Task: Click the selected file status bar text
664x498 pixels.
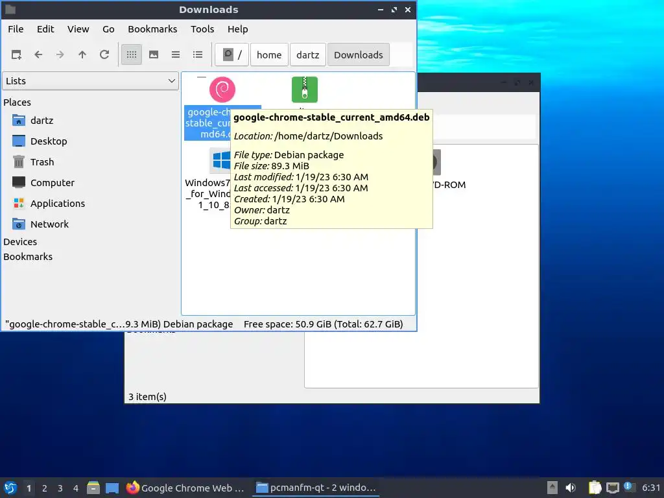Action: click(x=119, y=324)
